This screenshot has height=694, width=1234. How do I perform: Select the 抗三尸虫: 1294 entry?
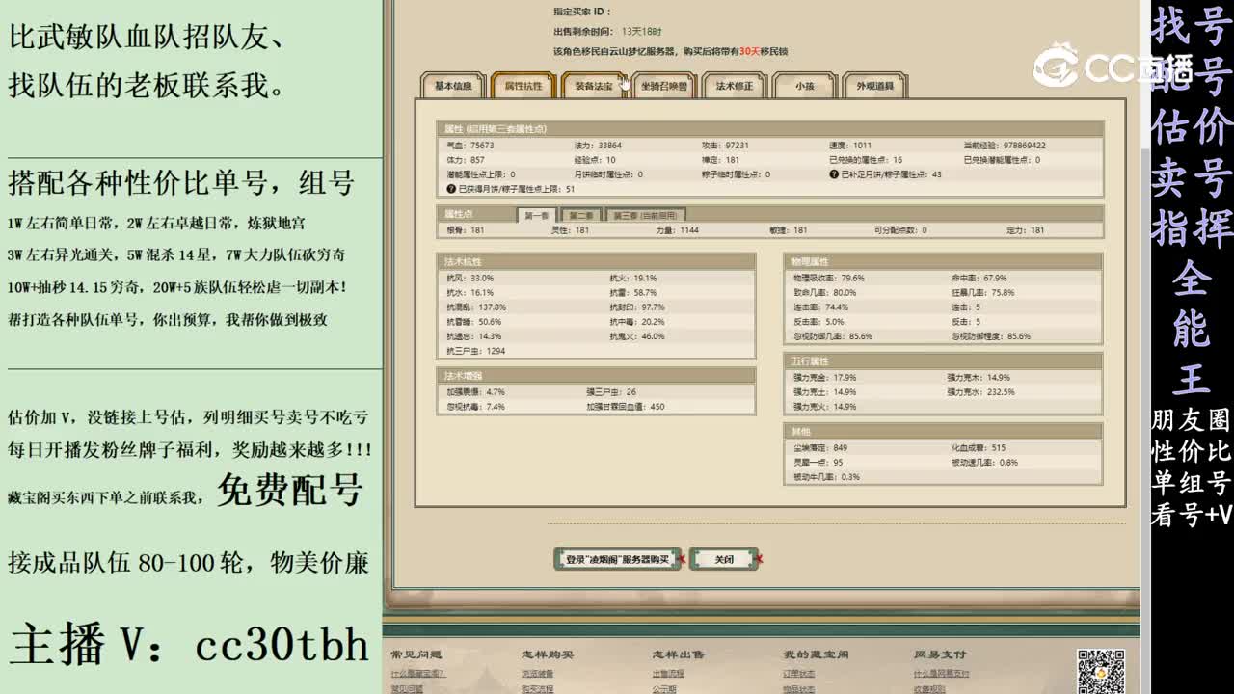(475, 351)
